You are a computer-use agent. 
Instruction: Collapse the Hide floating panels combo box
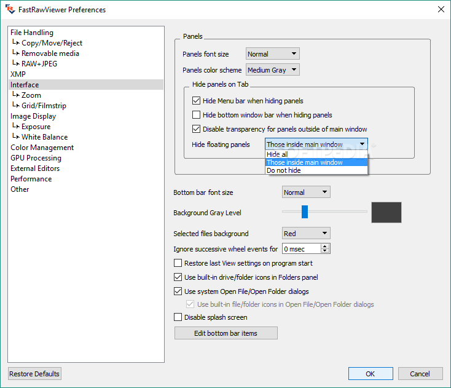(316, 145)
